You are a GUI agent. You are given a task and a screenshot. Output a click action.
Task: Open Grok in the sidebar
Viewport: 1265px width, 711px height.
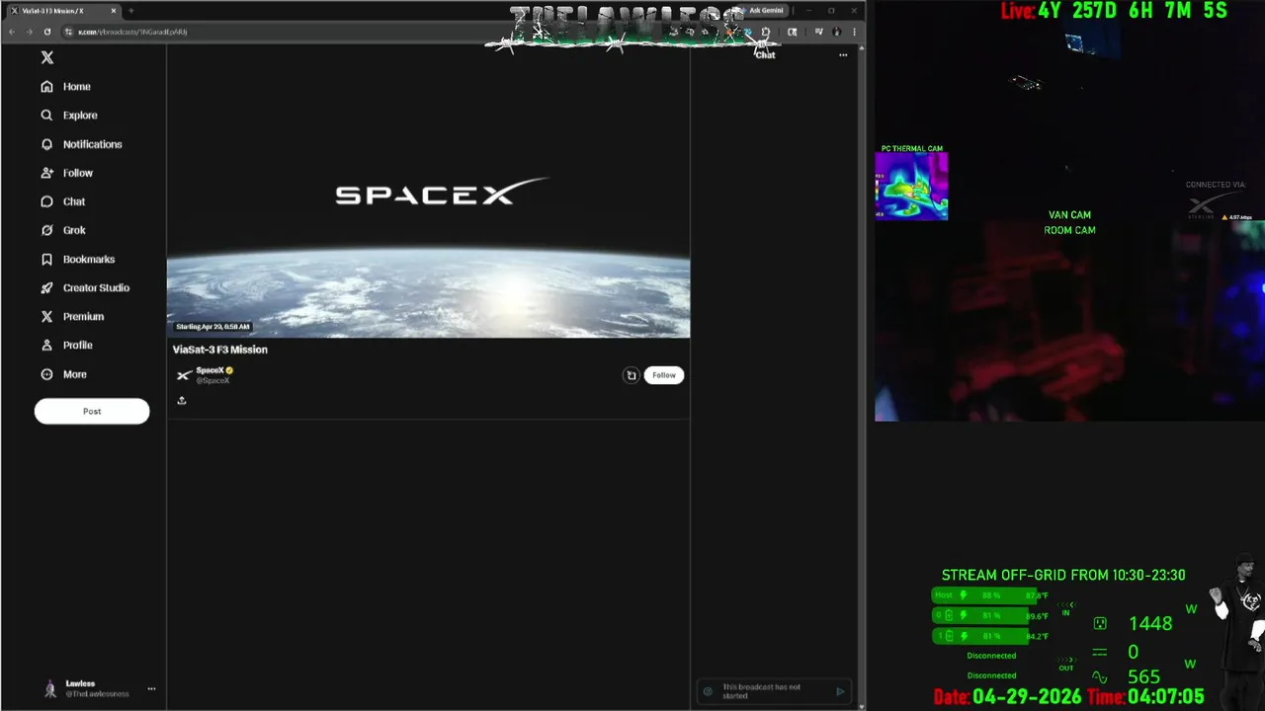click(63, 230)
